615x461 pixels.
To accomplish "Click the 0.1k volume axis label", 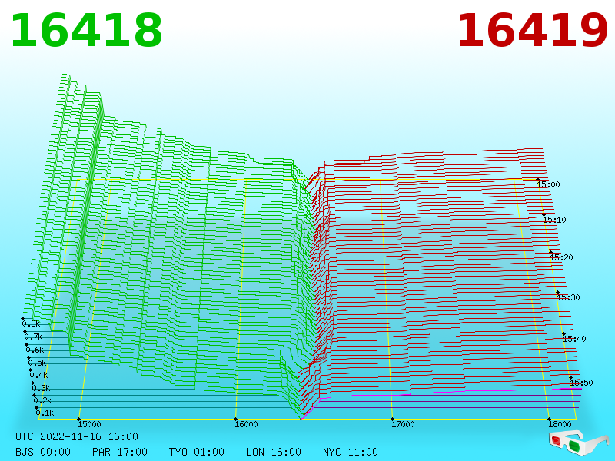I will pos(45,413).
